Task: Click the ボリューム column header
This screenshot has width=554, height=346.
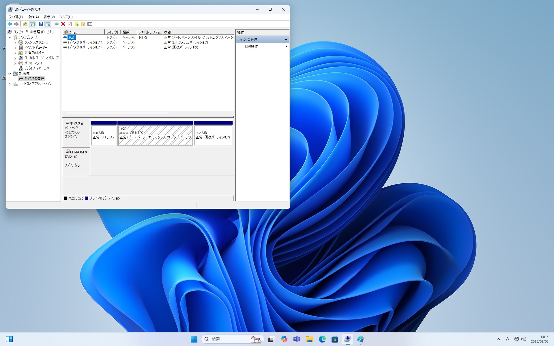Action: coord(83,32)
